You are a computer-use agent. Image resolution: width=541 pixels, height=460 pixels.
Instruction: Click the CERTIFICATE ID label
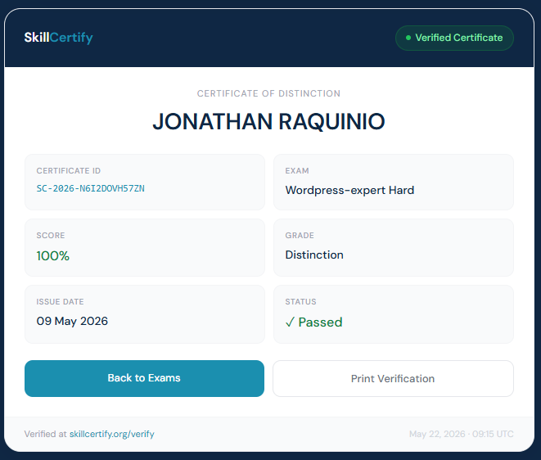(x=69, y=171)
